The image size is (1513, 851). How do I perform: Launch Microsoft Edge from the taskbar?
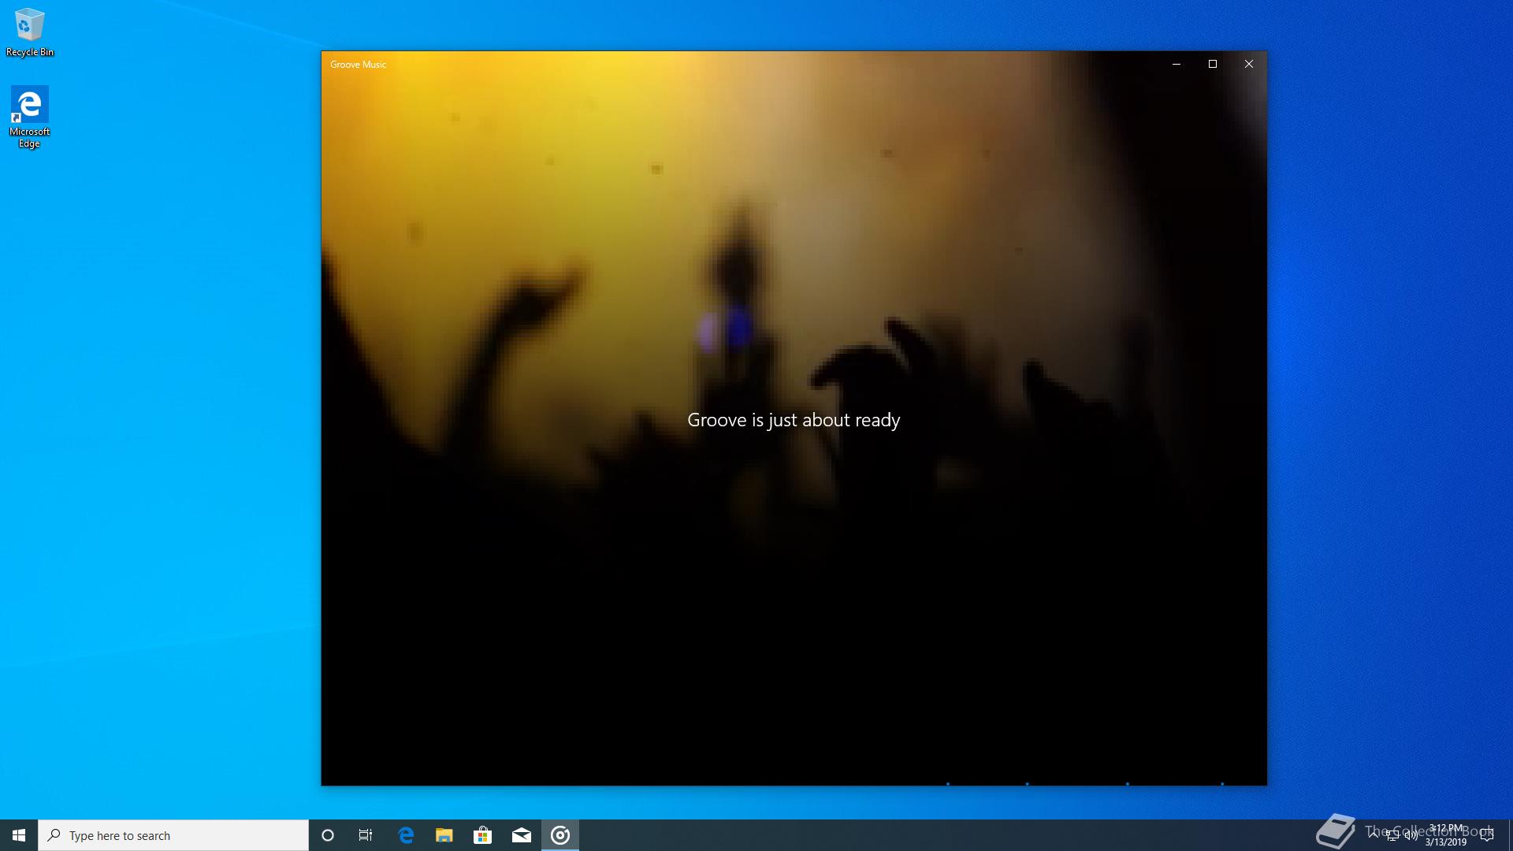point(406,835)
